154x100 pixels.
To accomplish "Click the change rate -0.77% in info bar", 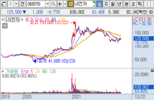I will pyautogui.click(x=53, y=12).
